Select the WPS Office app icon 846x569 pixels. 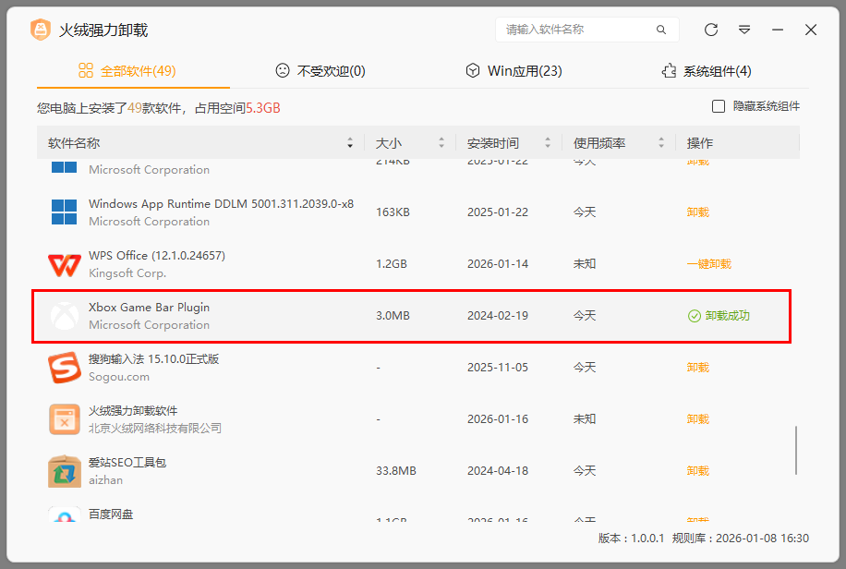63,263
